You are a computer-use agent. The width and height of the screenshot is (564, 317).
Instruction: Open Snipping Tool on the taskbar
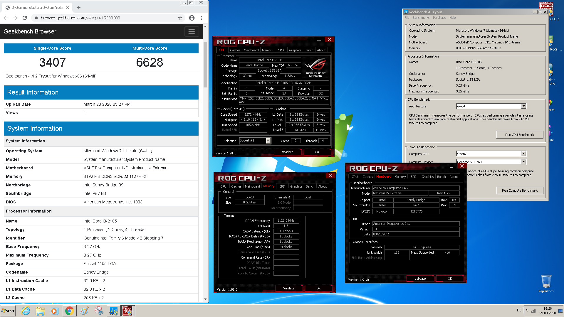99,311
